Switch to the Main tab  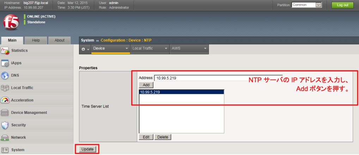click(12, 40)
